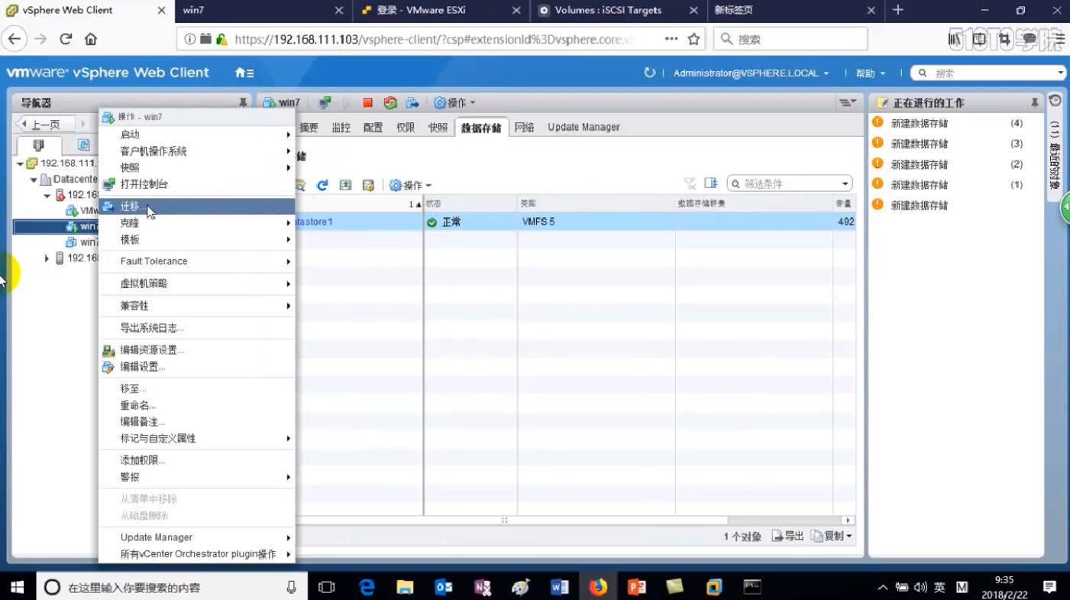Click the 筛选条件 (filter) input field
This screenshot has width=1070, height=600.
point(790,183)
